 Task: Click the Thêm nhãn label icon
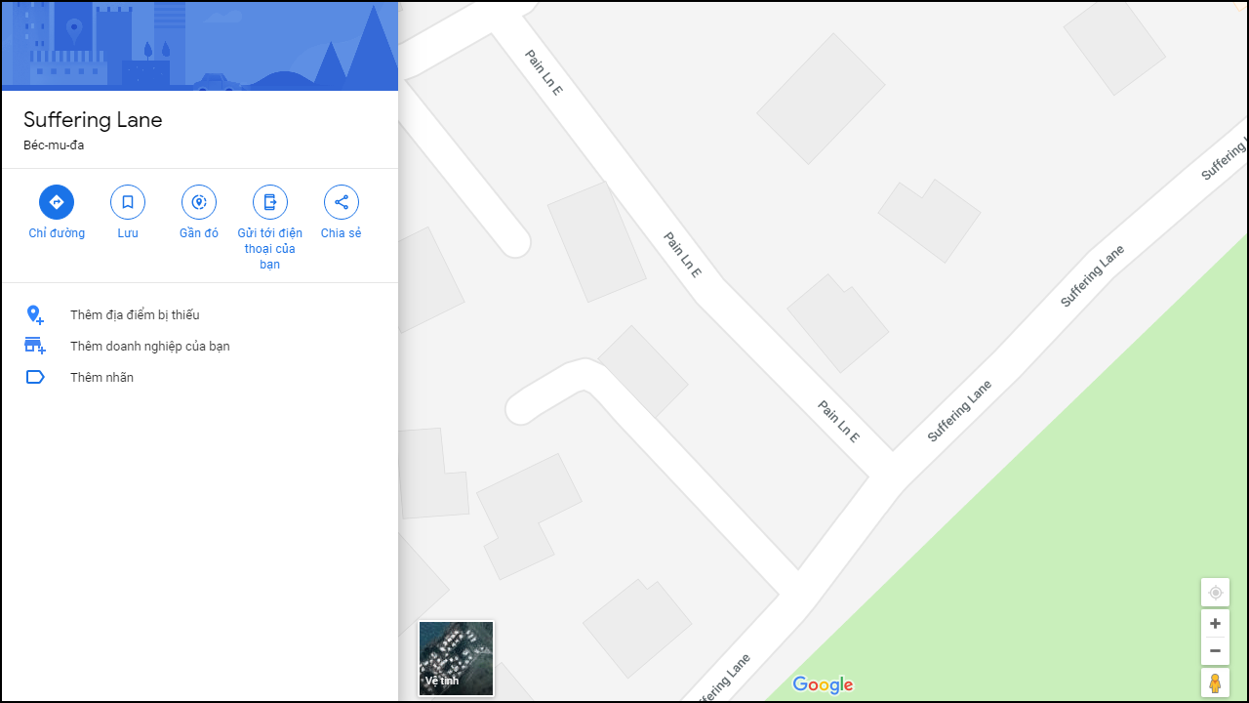(x=35, y=377)
